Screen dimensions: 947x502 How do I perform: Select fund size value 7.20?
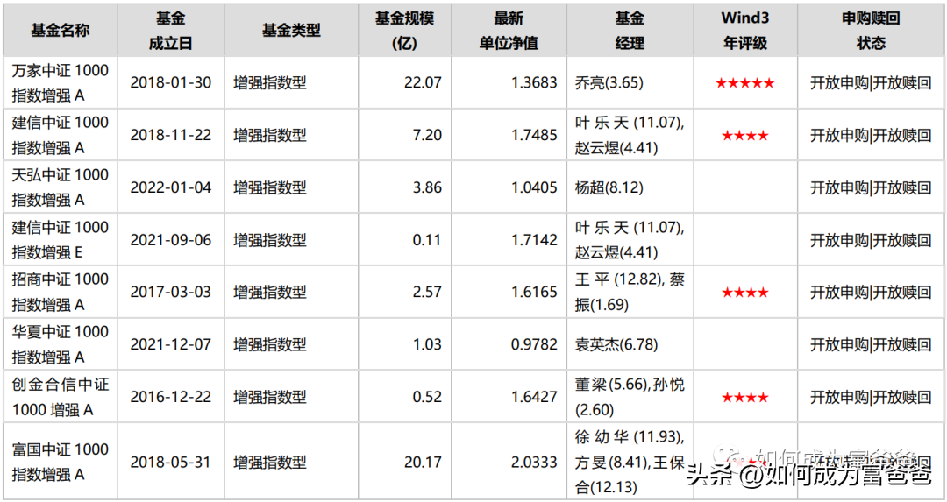428,135
